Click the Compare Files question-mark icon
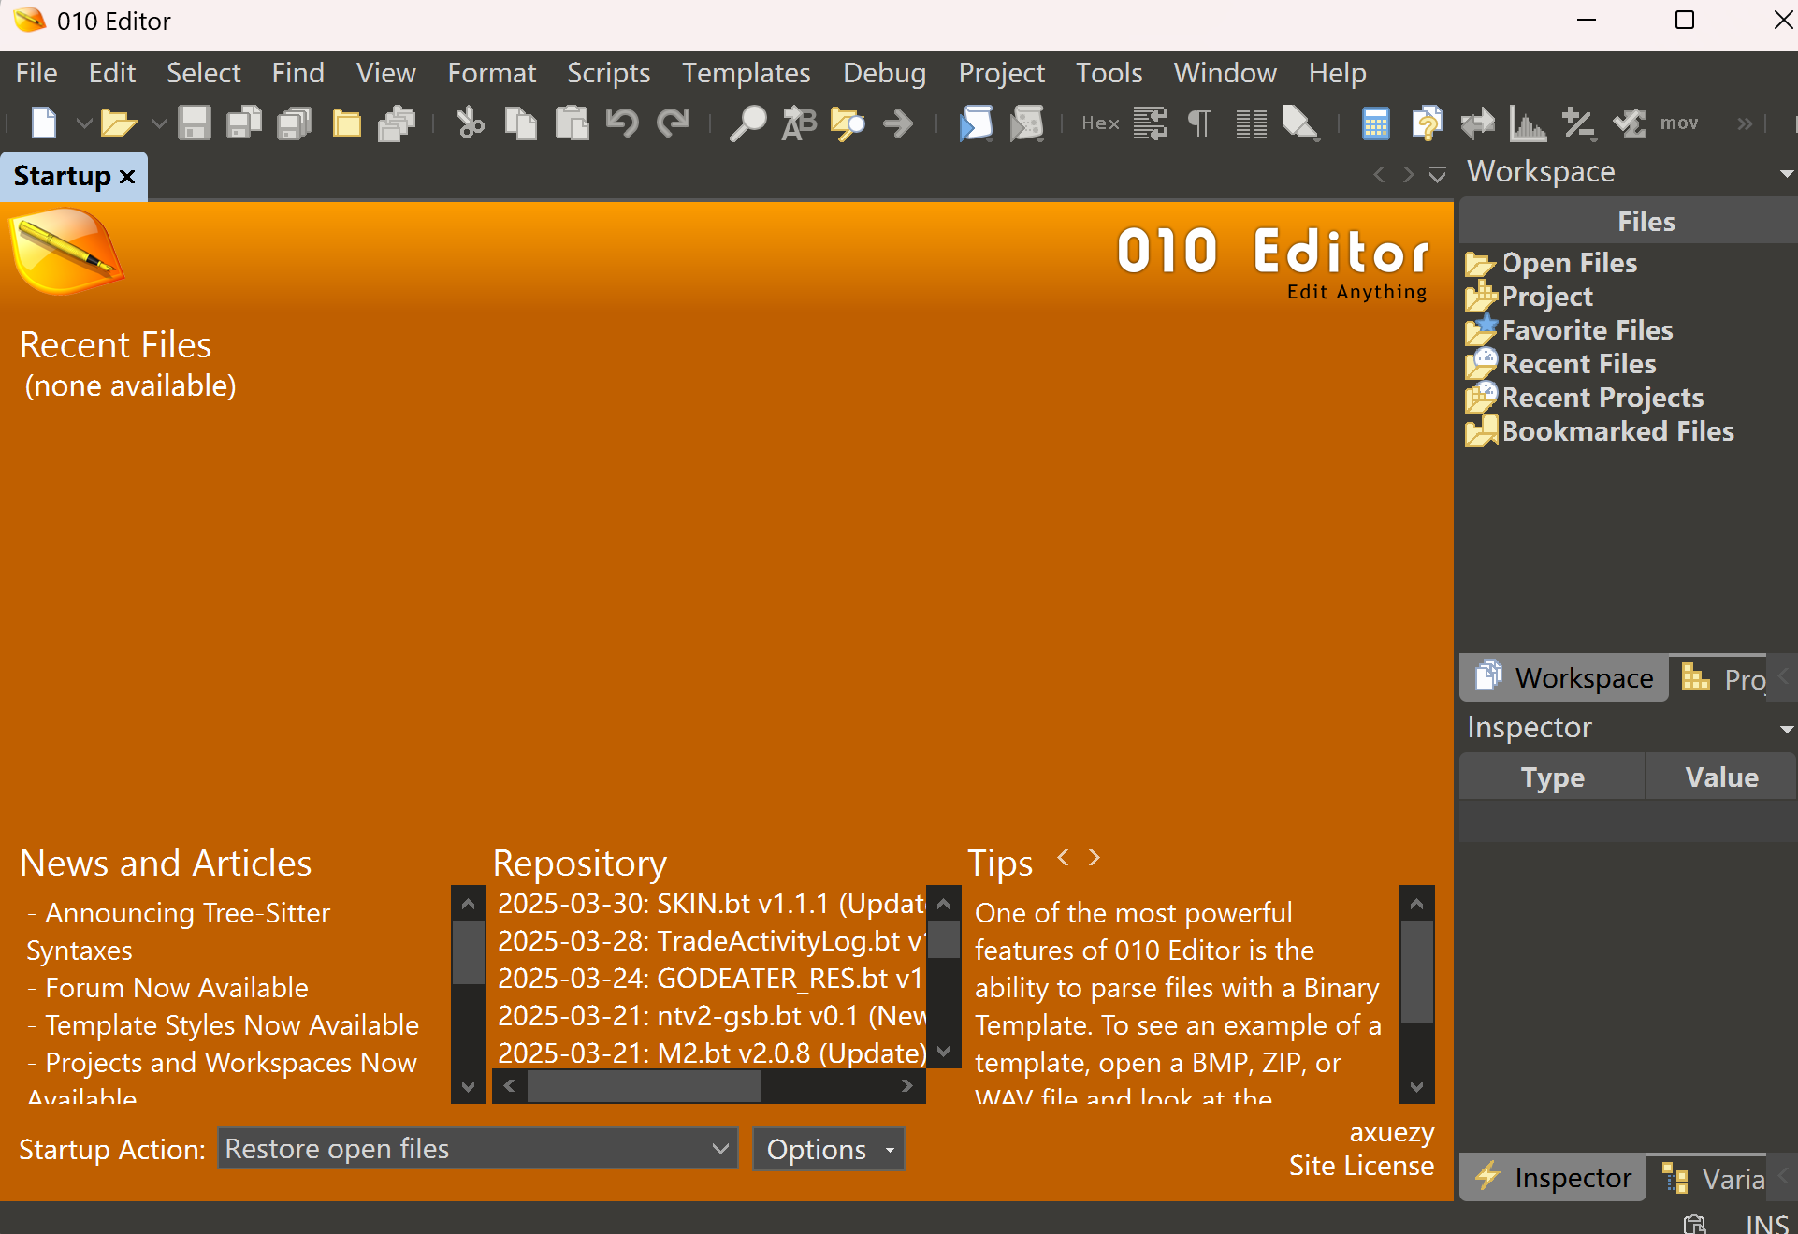Image resolution: width=1798 pixels, height=1234 pixels. pyautogui.click(x=1427, y=123)
